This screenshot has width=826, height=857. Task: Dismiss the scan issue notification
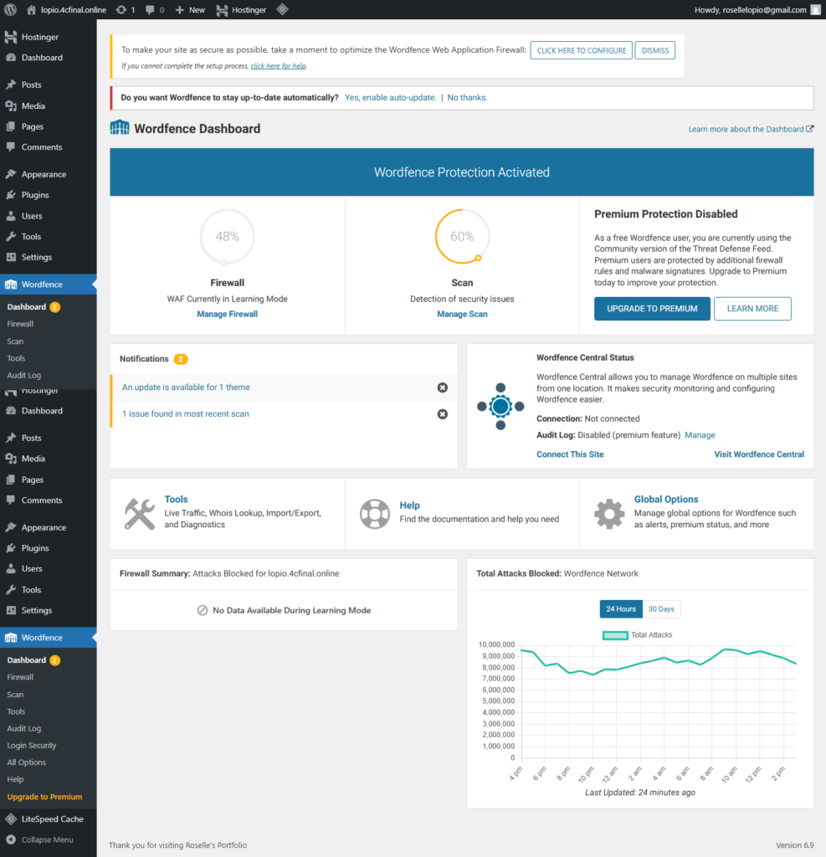[x=443, y=414]
